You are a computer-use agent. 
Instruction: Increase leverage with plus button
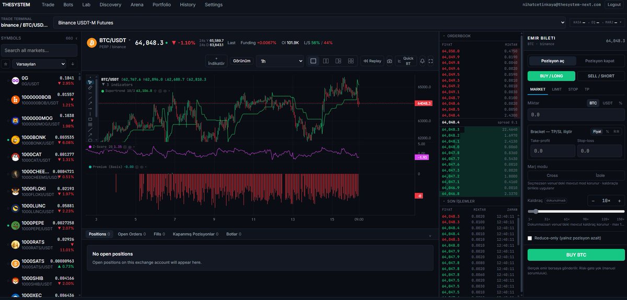(x=619, y=201)
